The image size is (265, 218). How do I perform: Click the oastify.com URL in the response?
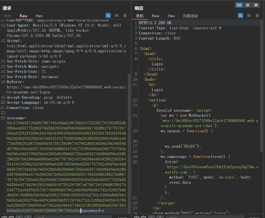pos(211,169)
